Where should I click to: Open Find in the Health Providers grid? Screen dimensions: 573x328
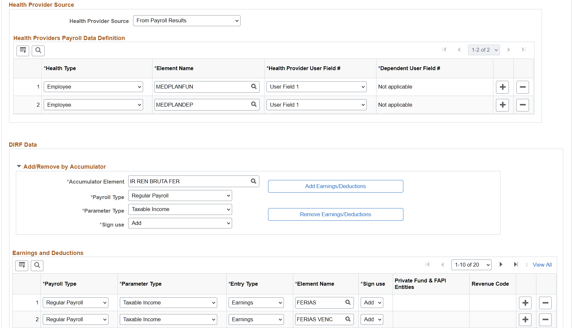[x=38, y=50]
